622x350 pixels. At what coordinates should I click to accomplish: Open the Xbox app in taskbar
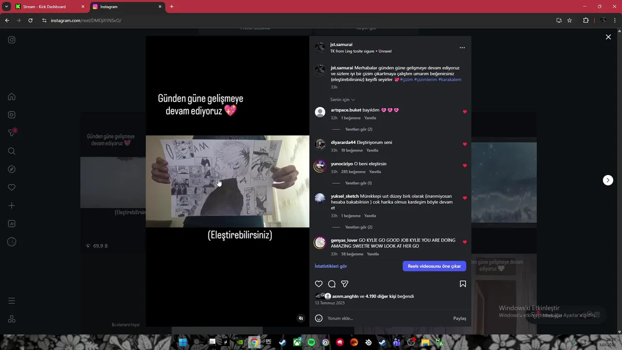(x=297, y=342)
